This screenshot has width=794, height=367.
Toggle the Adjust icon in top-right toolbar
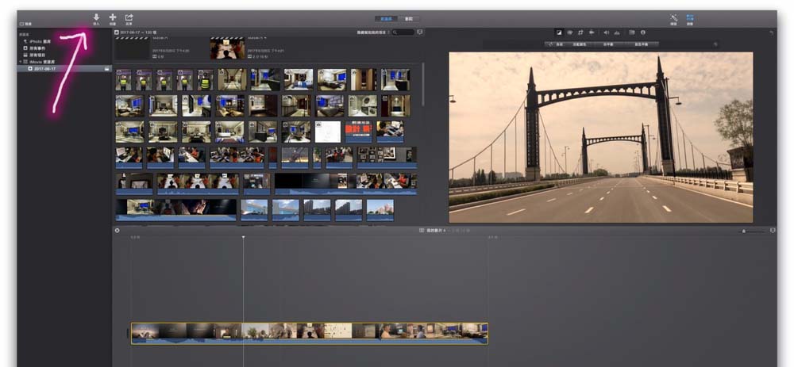(x=690, y=18)
